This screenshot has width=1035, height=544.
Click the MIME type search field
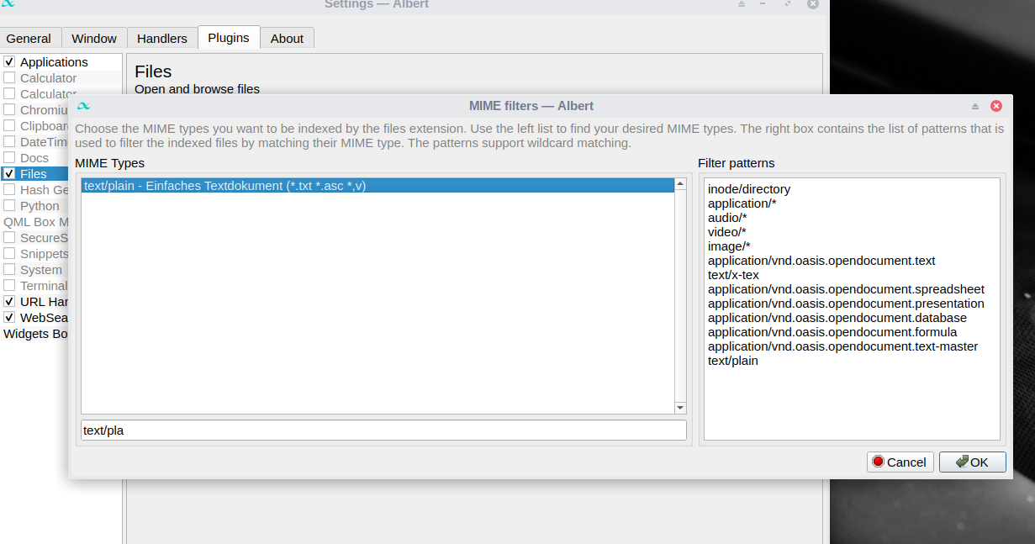pyautogui.click(x=383, y=430)
